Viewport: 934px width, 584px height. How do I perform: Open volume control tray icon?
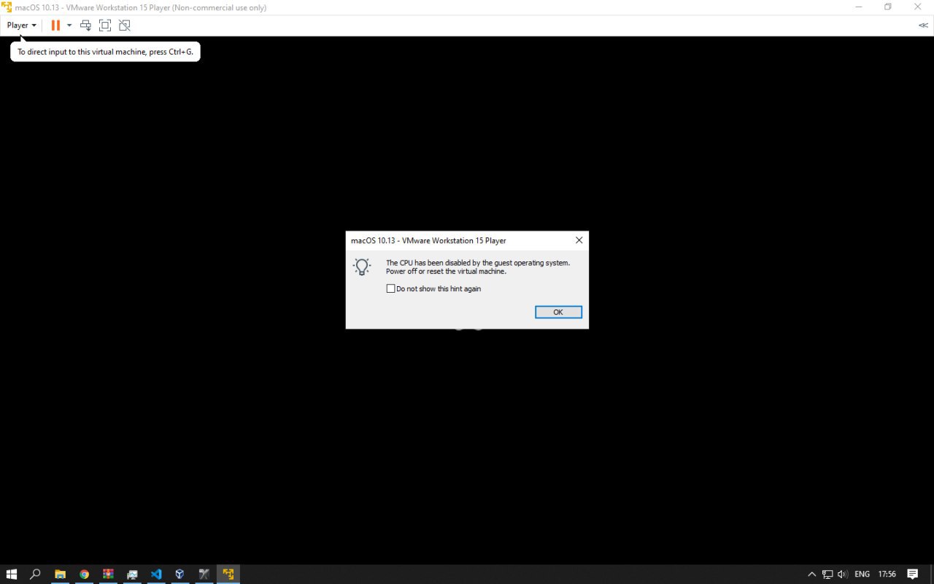point(843,574)
